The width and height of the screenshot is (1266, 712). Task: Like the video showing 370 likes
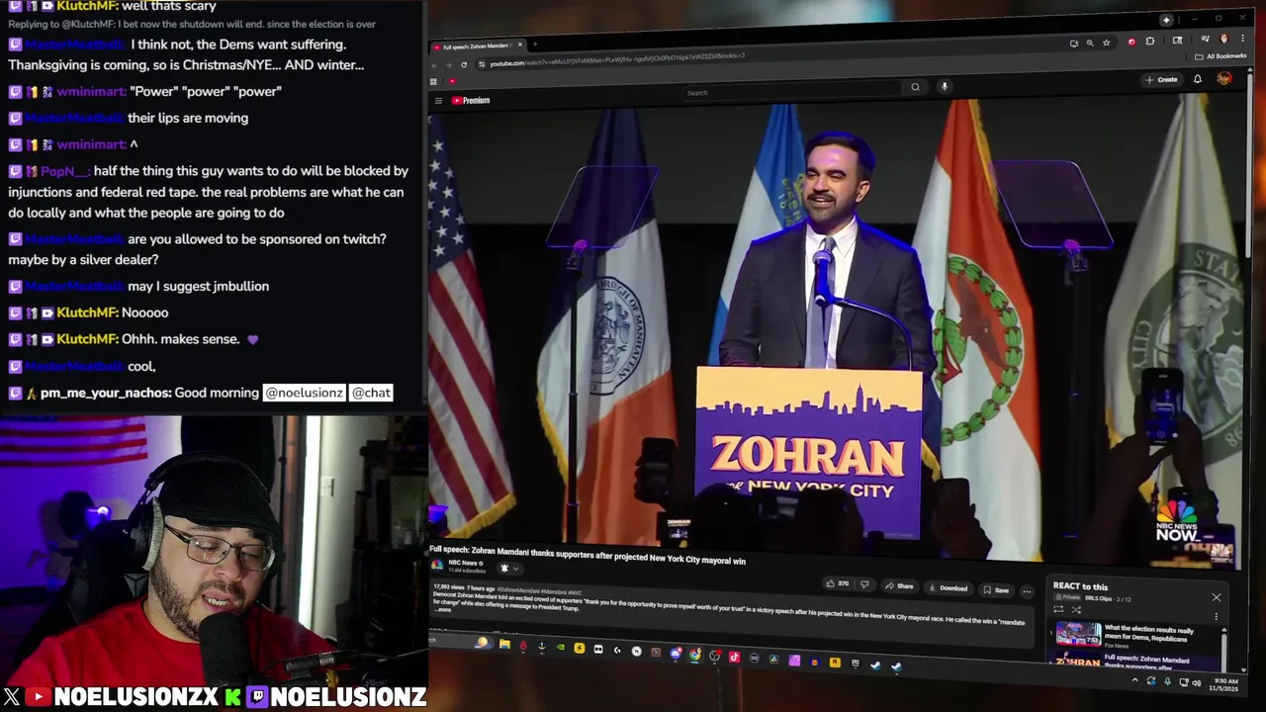(x=838, y=584)
